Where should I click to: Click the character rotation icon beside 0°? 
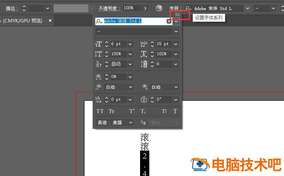click(x=144, y=100)
